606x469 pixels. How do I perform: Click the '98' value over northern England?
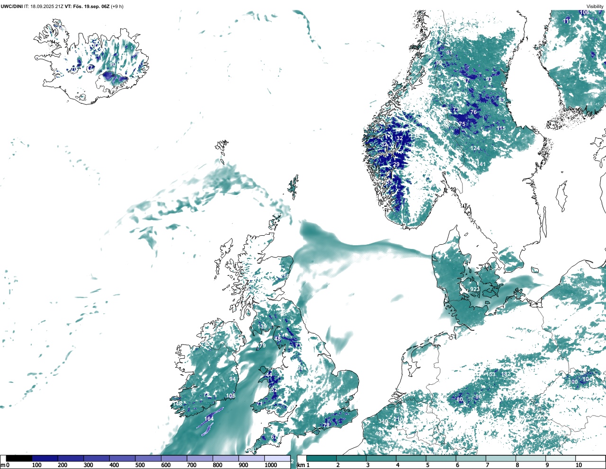pos(300,368)
